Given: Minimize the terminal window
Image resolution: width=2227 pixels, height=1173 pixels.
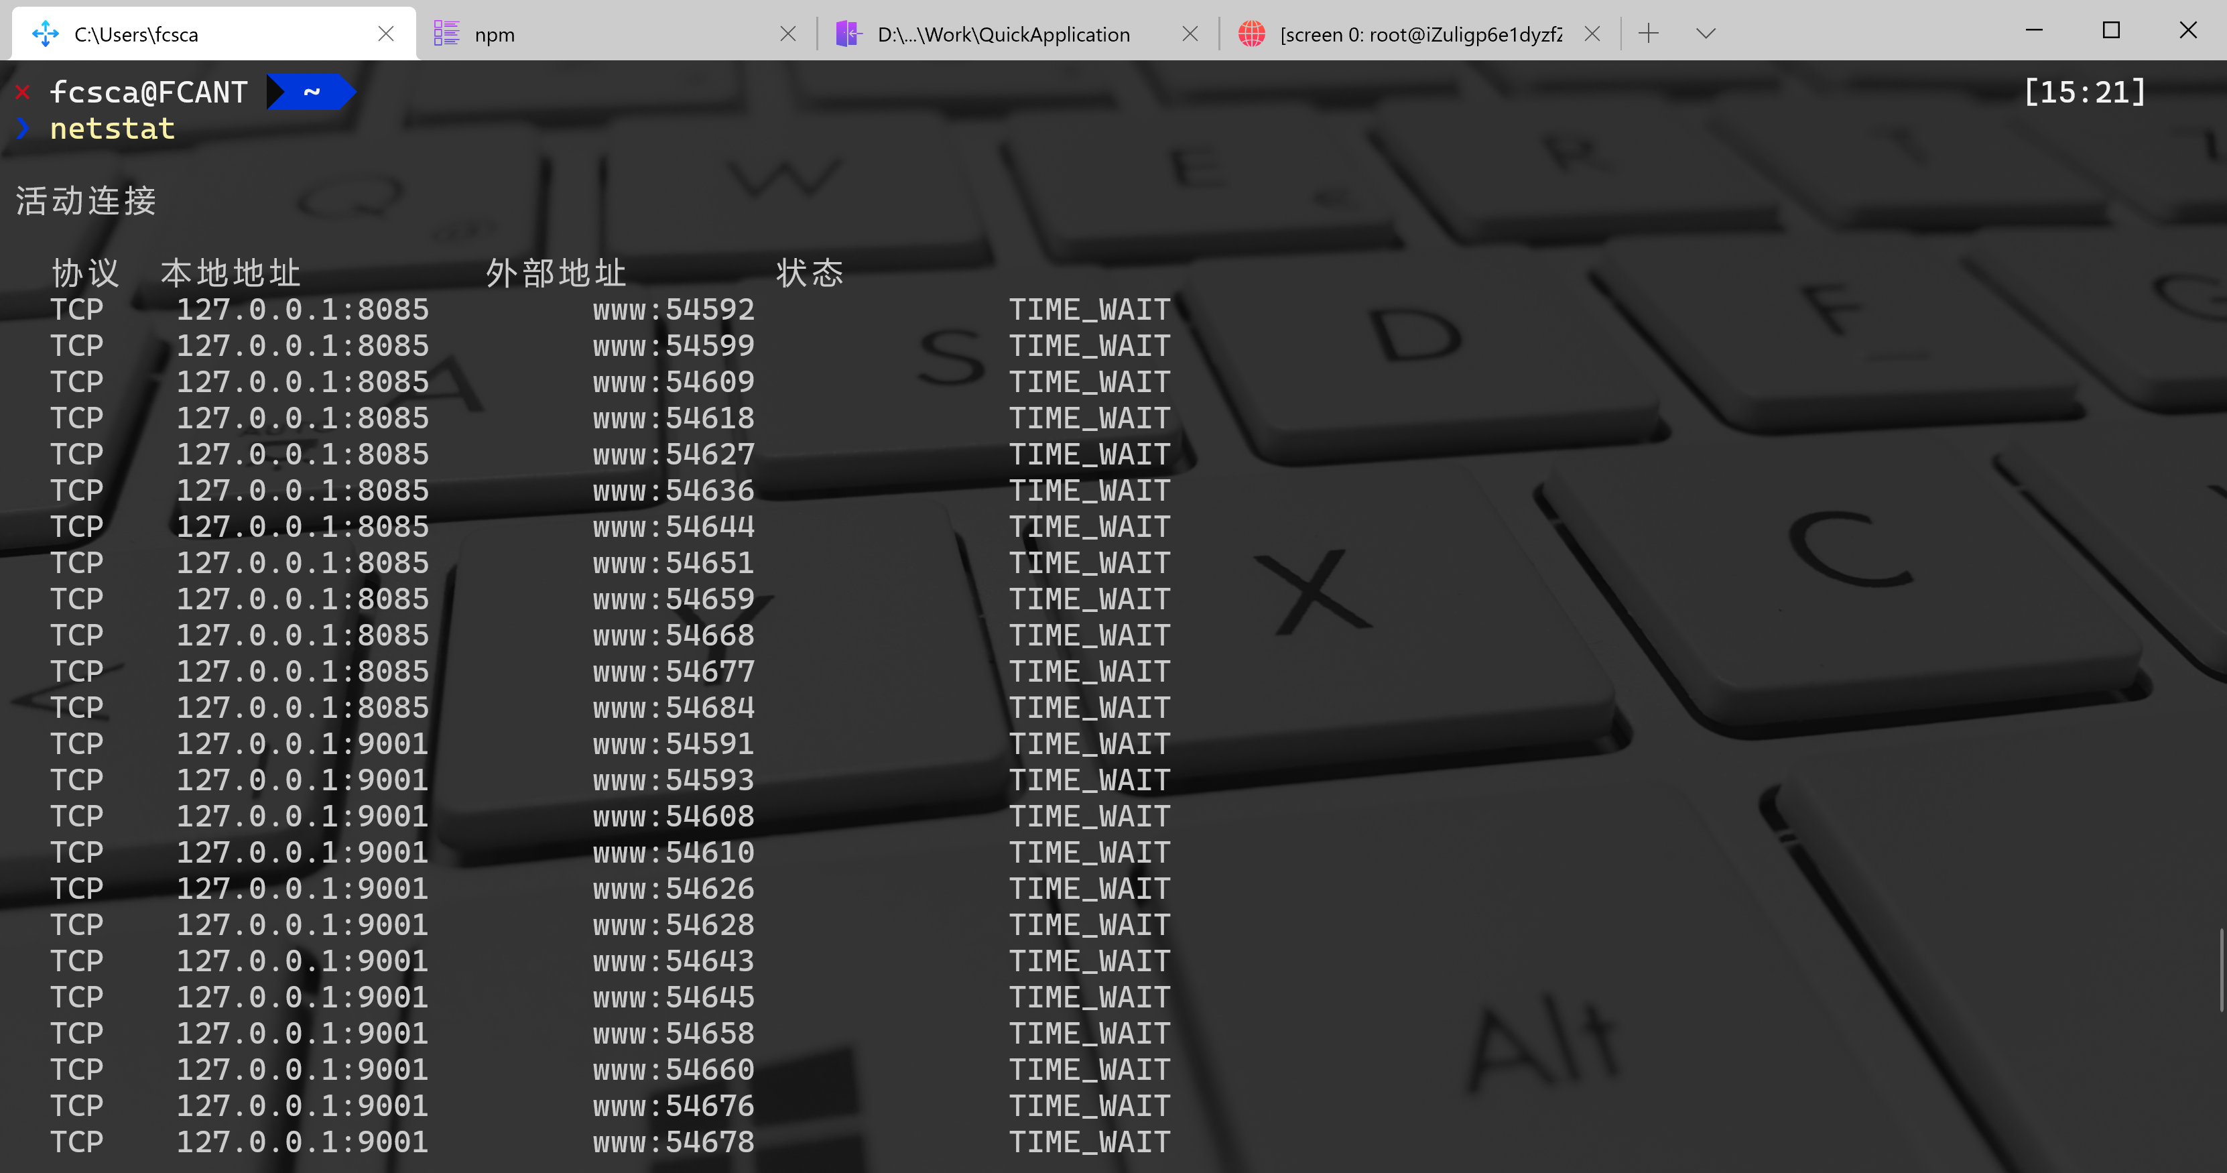Looking at the screenshot, I should click(x=2034, y=31).
